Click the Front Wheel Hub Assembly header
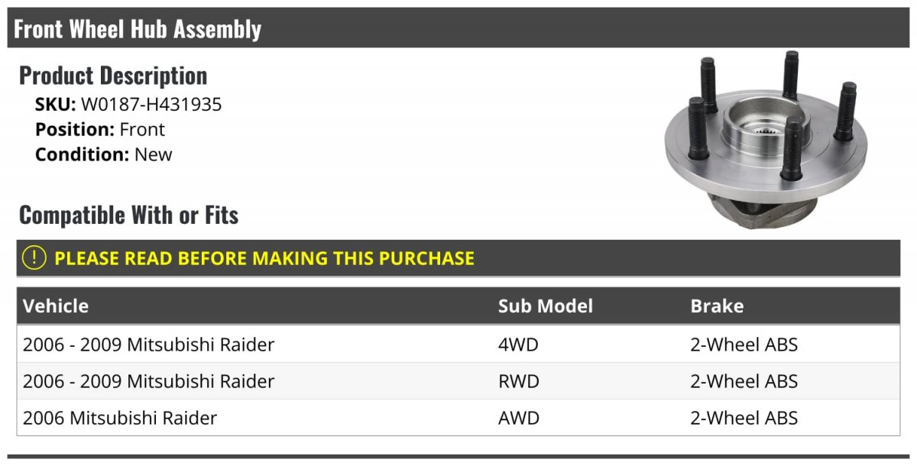 coord(138,29)
